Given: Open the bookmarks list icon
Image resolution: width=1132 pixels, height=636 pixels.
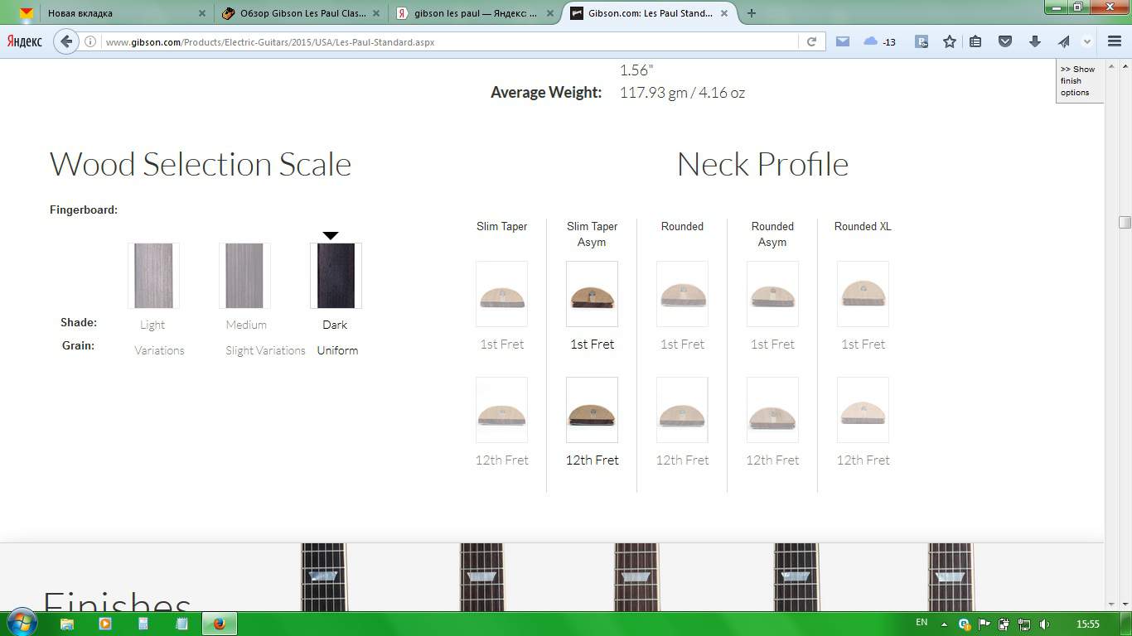Looking at the screenshot, I should (x=975, y=41).
